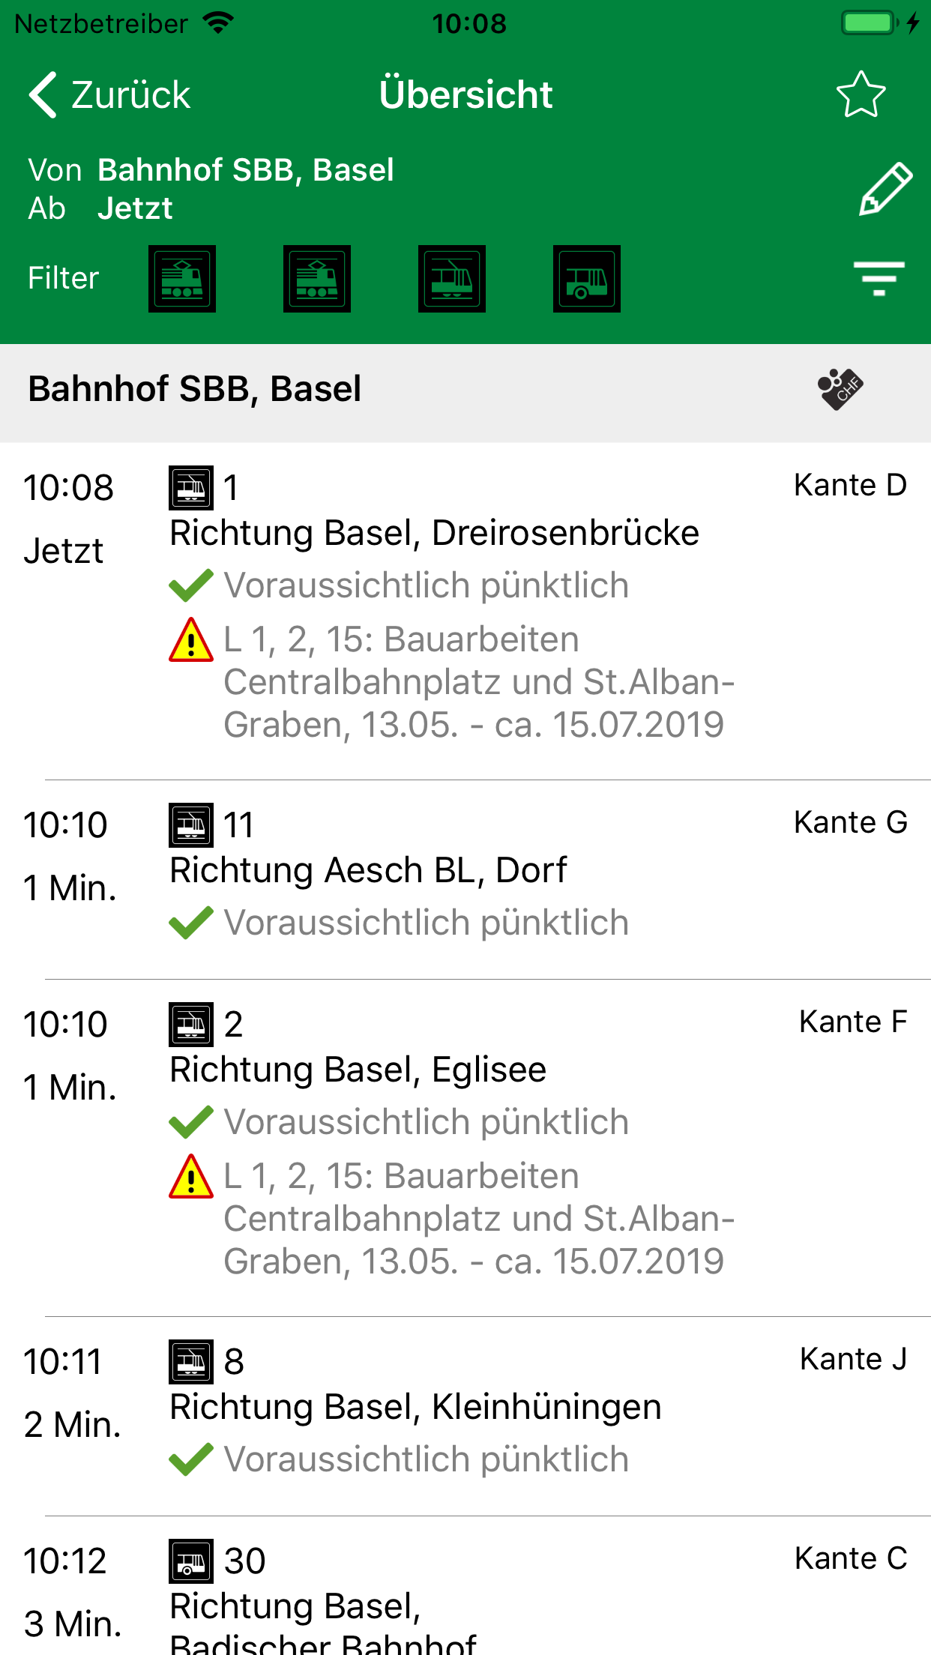
Task: Toggle the express train filter with speed lines
Action: (x=182, y=279)
